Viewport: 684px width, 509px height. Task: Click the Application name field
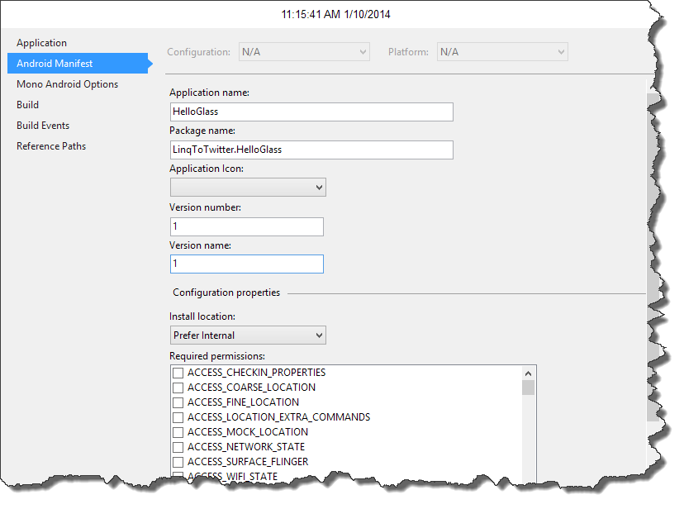311,112
